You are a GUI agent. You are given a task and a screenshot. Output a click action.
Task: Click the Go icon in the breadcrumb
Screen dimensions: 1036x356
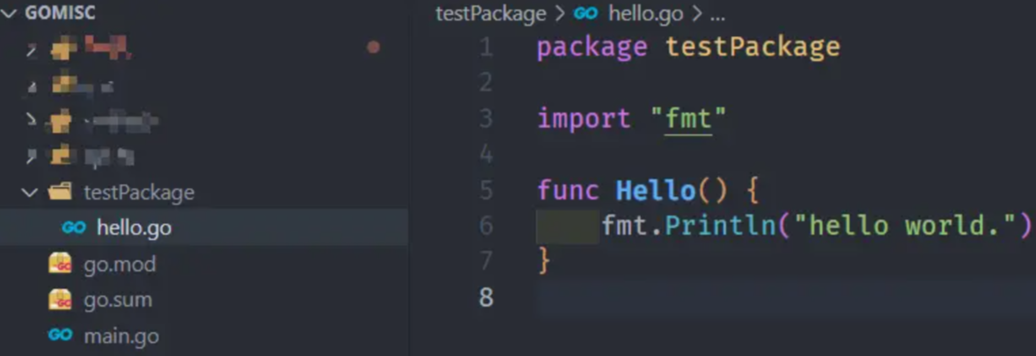(x=586, y=13)
